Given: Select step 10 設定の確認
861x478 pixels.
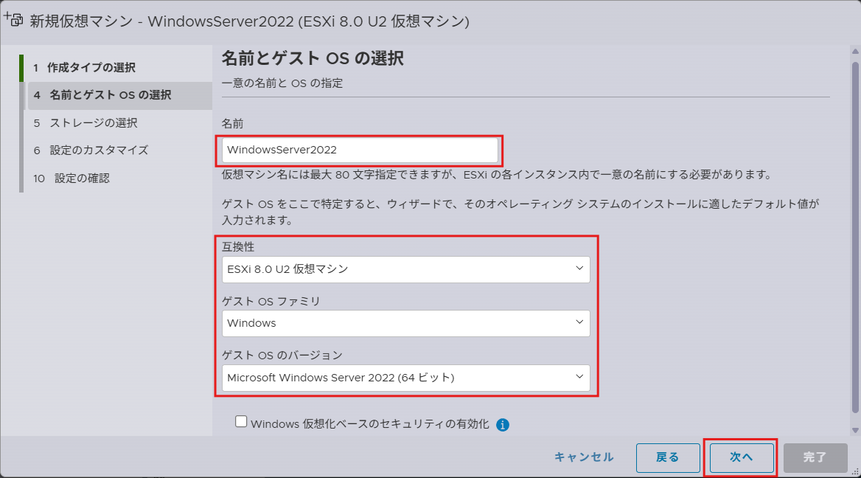Looking at the screenshot, I should pyautogui.click(x=119, y=178).
